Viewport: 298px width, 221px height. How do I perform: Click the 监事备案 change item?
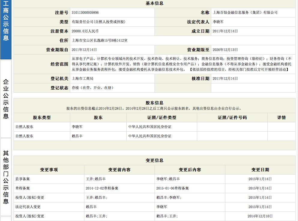click(23, 179)
